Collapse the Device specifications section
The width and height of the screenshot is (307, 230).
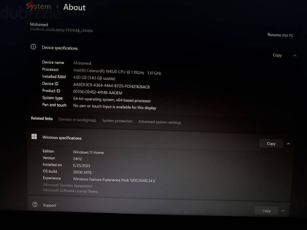click(295, 56)
